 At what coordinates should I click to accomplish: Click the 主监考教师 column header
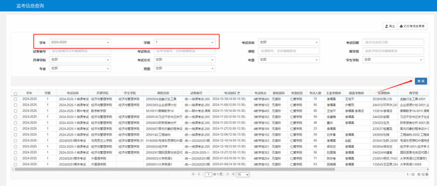click(334, 93)
